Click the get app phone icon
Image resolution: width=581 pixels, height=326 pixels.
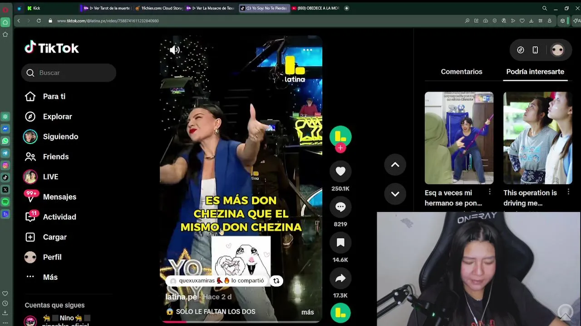[x=535, y=50]
